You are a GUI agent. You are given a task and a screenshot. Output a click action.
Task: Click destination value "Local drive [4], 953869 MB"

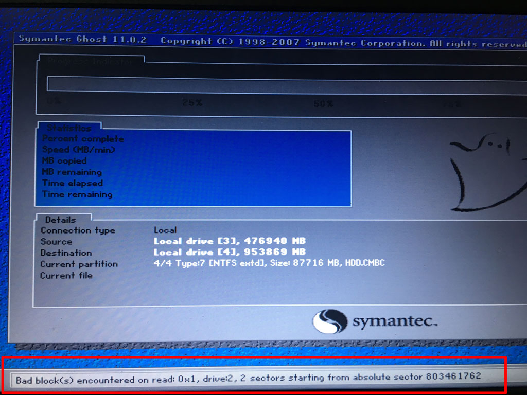click(x=230, y=252)
